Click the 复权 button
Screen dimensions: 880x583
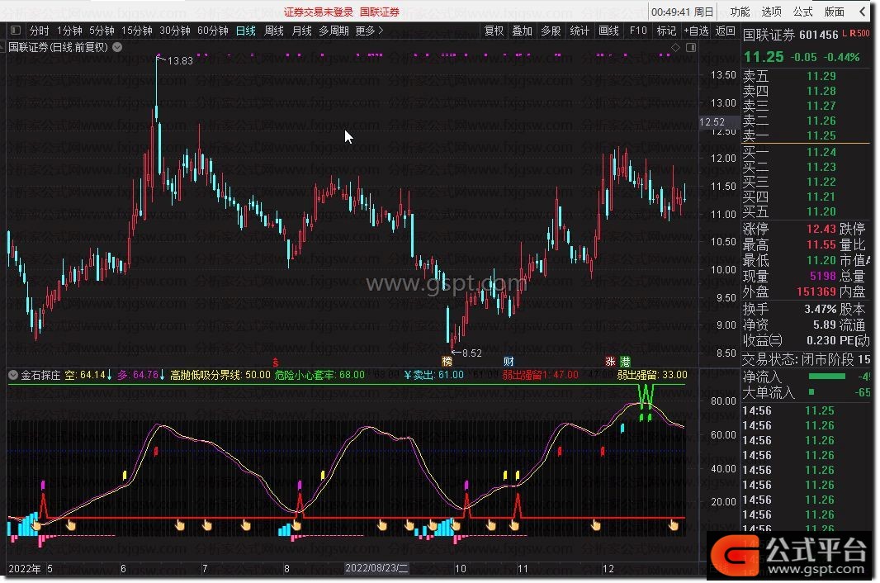click(494, 31)
